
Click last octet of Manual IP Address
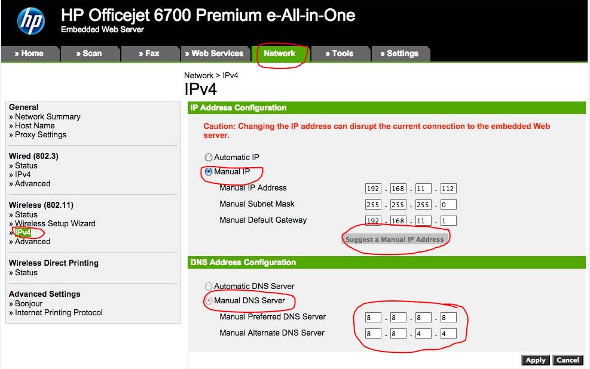point(448,189)
